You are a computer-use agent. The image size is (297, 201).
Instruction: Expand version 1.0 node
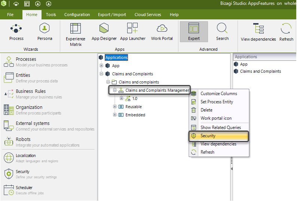click(x=122, y=98)
